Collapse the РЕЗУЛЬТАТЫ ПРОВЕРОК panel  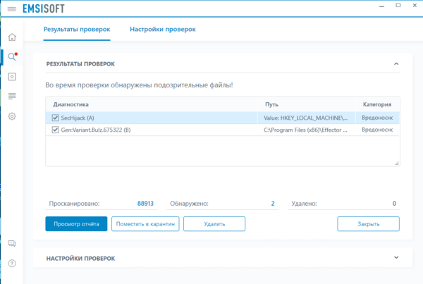(396, 64)
